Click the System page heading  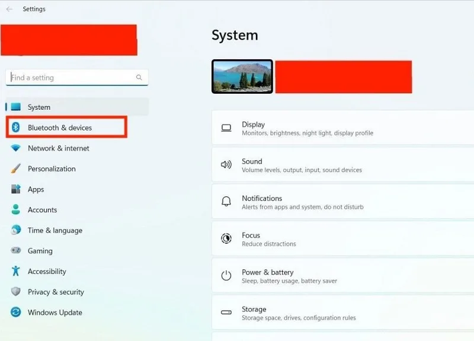pos(235,35)
